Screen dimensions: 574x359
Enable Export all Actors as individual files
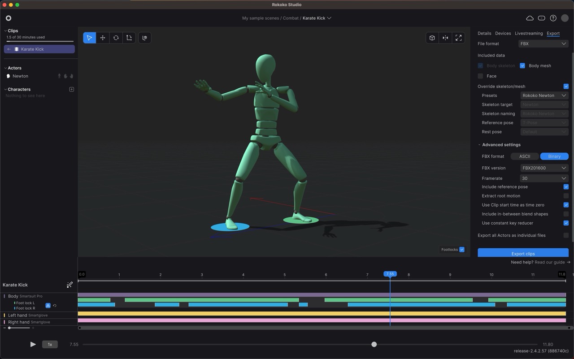[566, 235]
